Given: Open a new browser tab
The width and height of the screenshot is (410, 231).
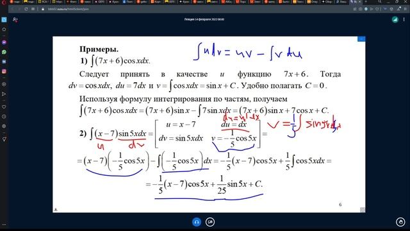Looking at the screenshot, I should (x=366, y=1).
